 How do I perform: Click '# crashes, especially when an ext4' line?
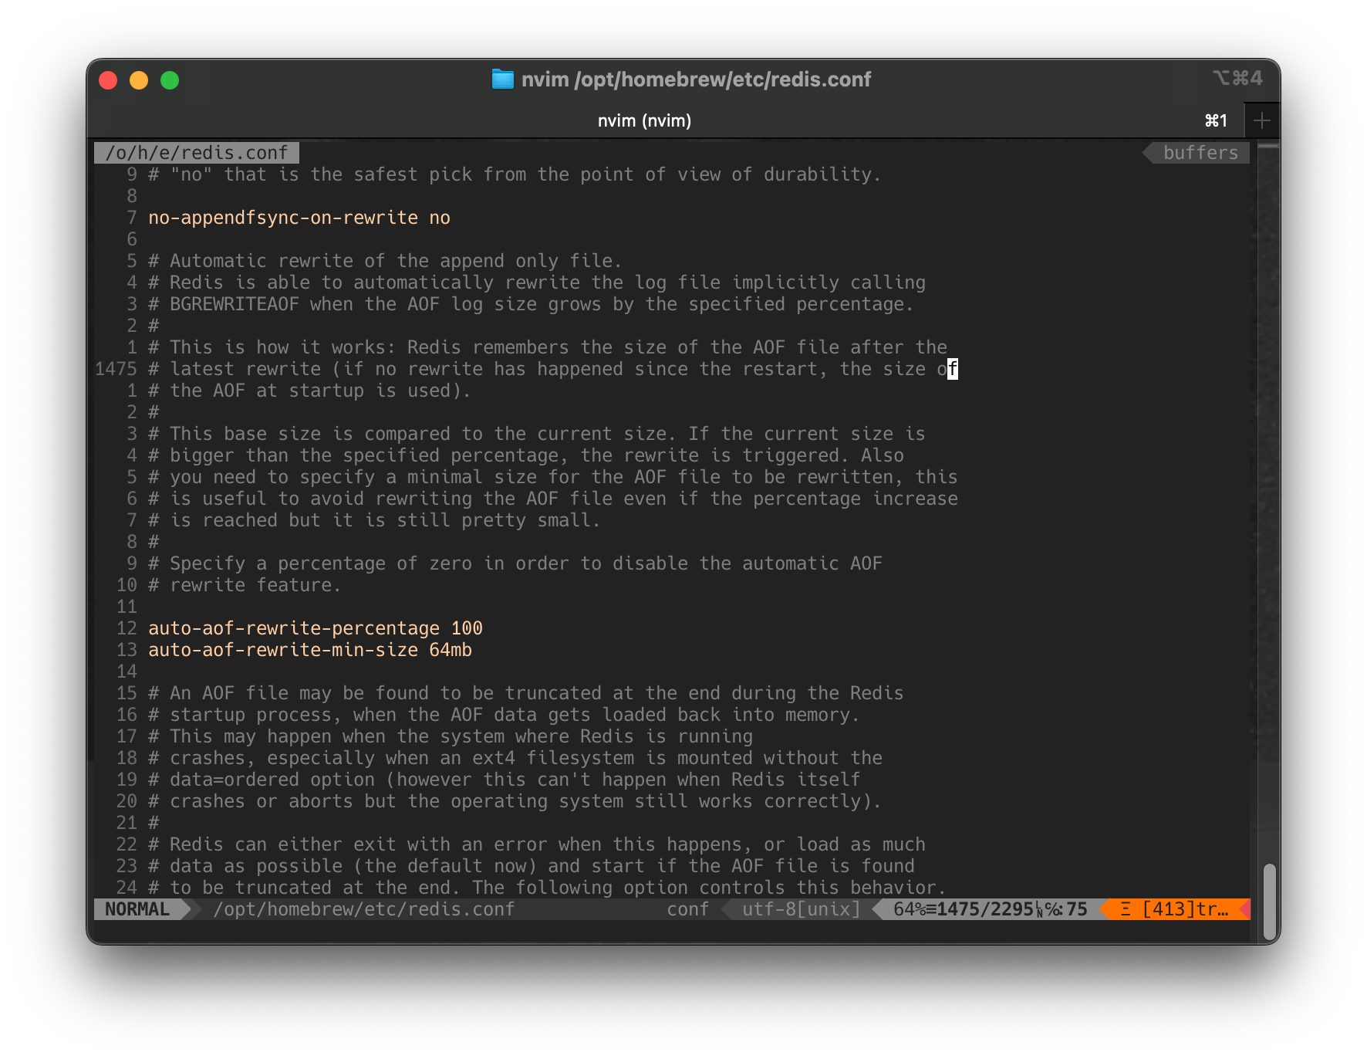point(515,758)
